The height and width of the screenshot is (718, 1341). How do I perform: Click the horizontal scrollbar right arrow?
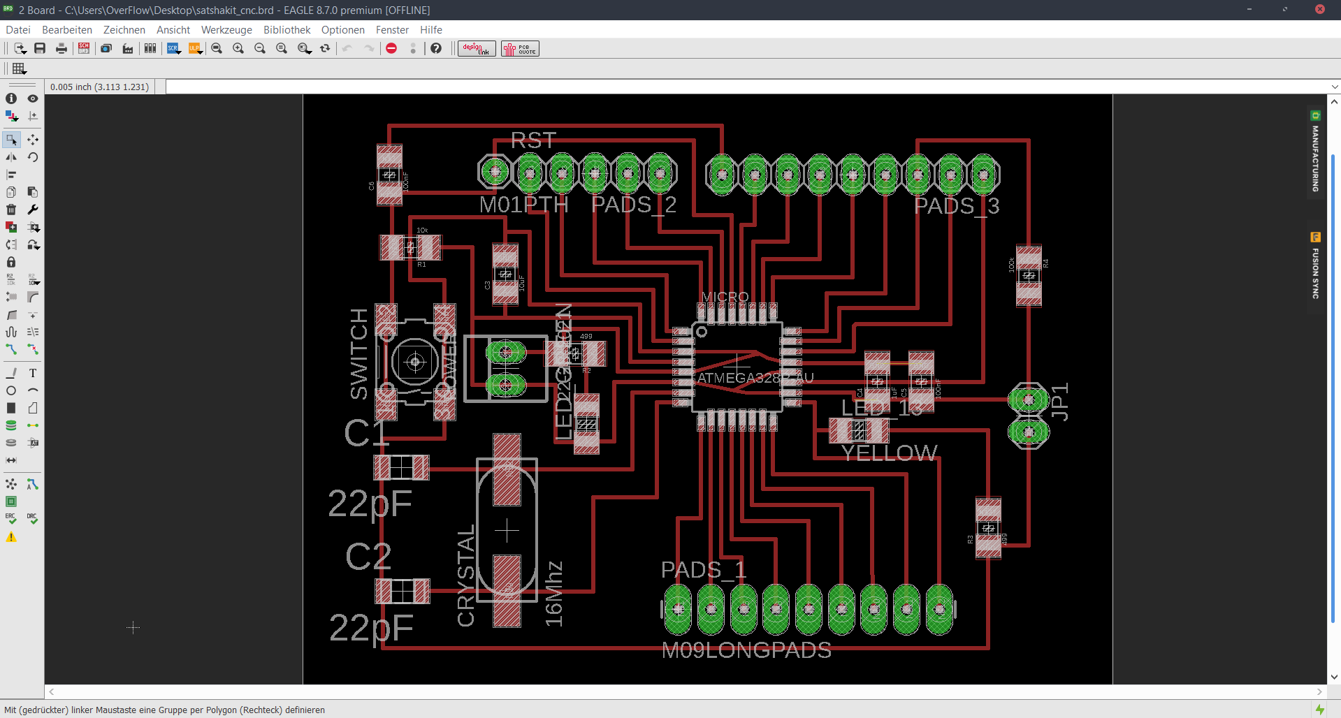1319,691
